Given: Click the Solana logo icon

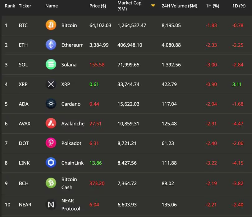Looking at the screenshot, I should [x=51, y=65].
